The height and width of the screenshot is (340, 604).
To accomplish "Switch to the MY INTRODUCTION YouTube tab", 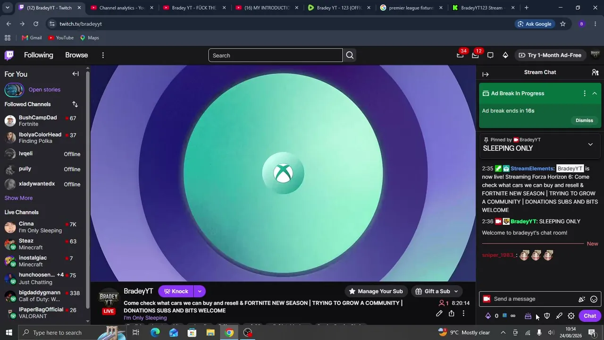I will tap(267, 8).
